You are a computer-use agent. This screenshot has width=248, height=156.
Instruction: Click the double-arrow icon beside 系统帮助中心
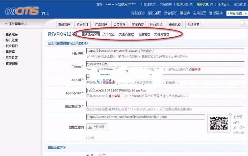(6, 24)
